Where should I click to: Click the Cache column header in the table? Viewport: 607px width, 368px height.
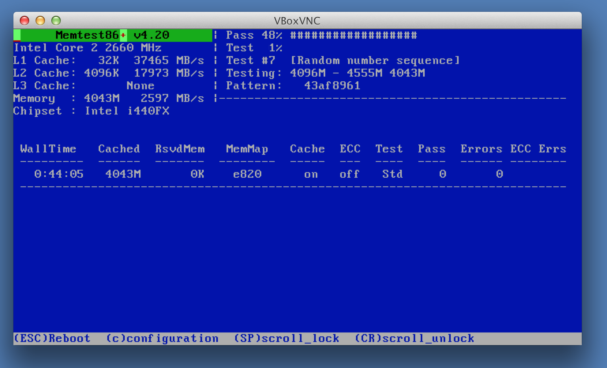coord(307,149)
